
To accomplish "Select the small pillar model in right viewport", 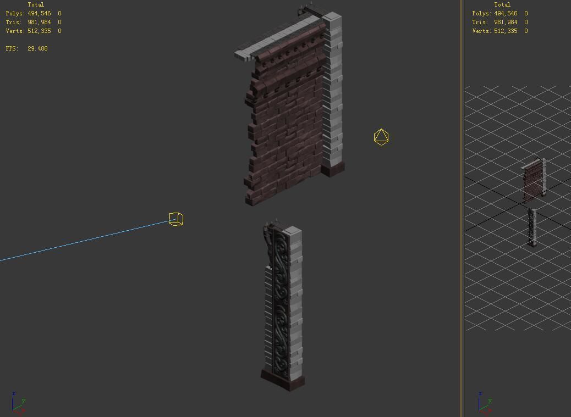I will (x=532, y=227).
